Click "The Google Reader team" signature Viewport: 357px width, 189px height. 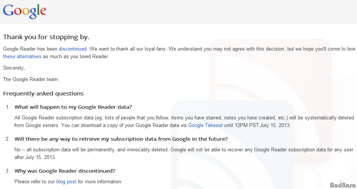[x=30, y=79]
